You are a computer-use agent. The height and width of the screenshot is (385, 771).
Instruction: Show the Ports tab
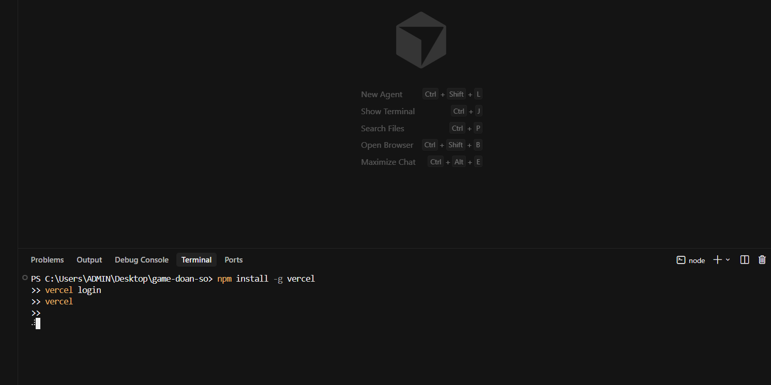pos(234,260)
